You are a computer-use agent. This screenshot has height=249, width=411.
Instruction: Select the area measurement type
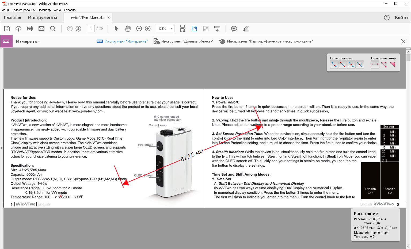point(393,64)
